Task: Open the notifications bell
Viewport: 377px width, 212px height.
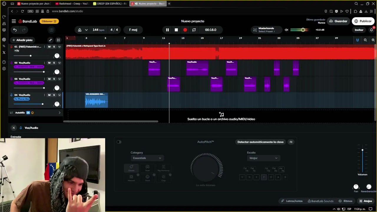Action: point(371,30)
